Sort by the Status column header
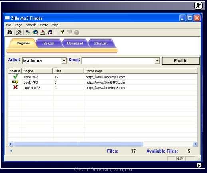This screenshot has width=207, height=173. 15,71
